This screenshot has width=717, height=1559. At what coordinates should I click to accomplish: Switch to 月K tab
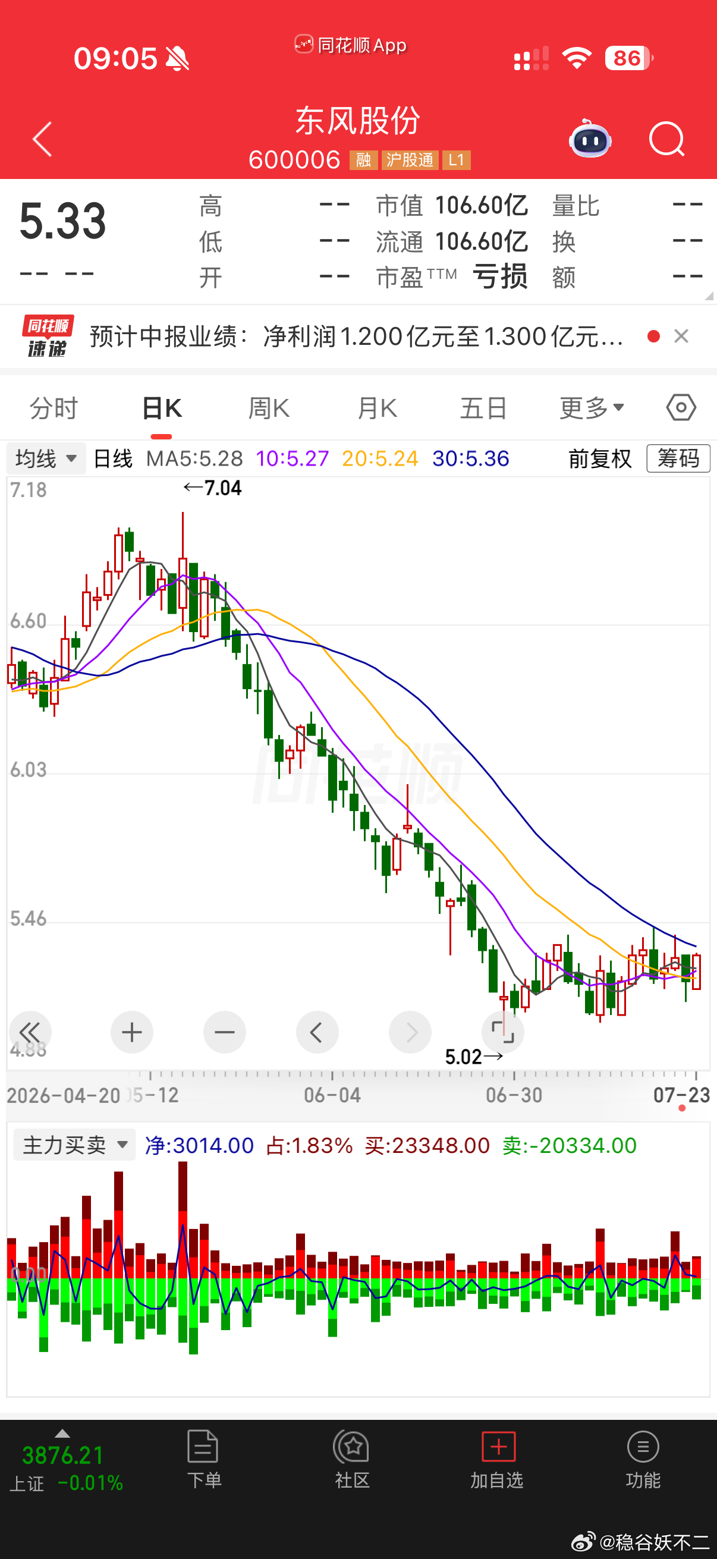377,408
